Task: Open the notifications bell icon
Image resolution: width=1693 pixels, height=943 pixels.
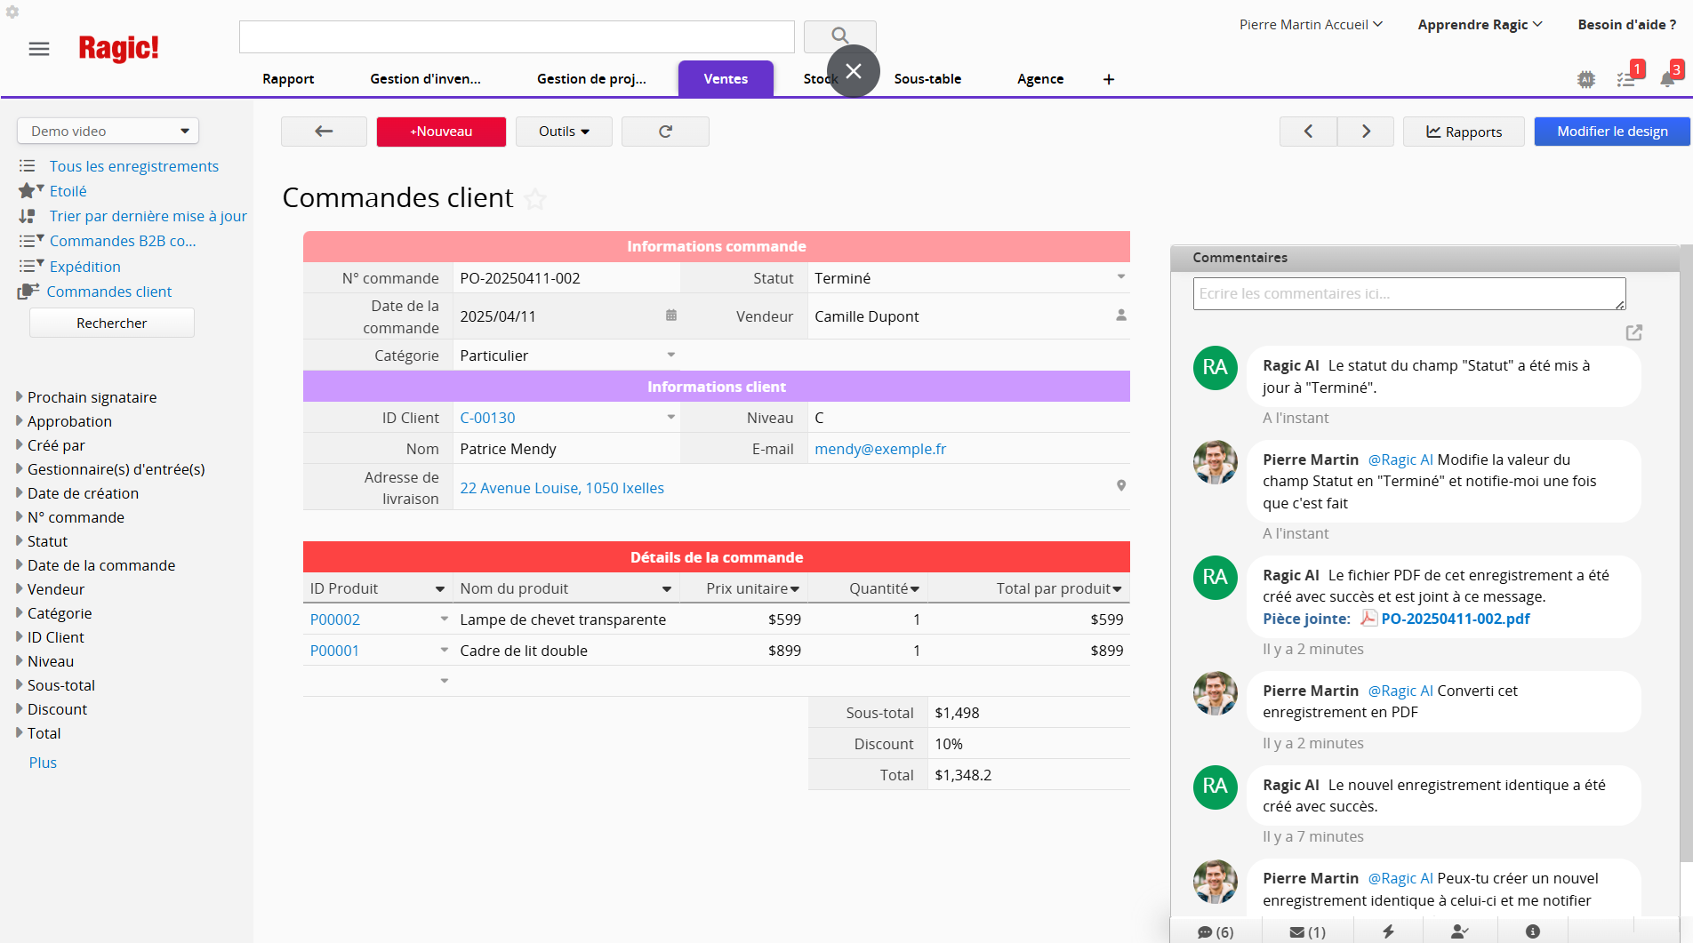Action: coord(1667,79)
